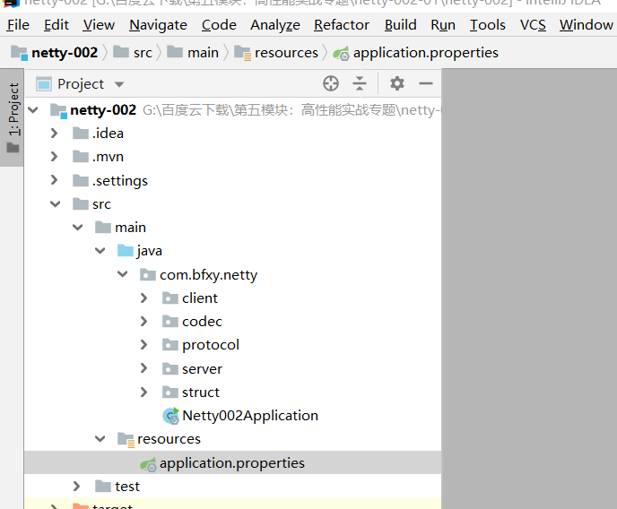Select the resources root folder icon in tree
This screenshot has height=509, width=617.
(x=126, y=439)
